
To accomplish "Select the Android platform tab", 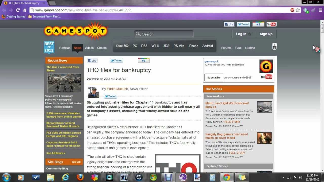I will point(208,46).
